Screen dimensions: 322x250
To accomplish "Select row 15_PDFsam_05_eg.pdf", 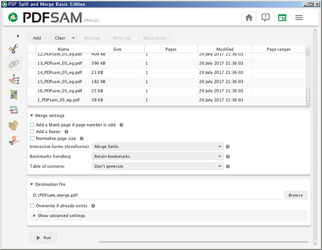I will coord(166,82).
